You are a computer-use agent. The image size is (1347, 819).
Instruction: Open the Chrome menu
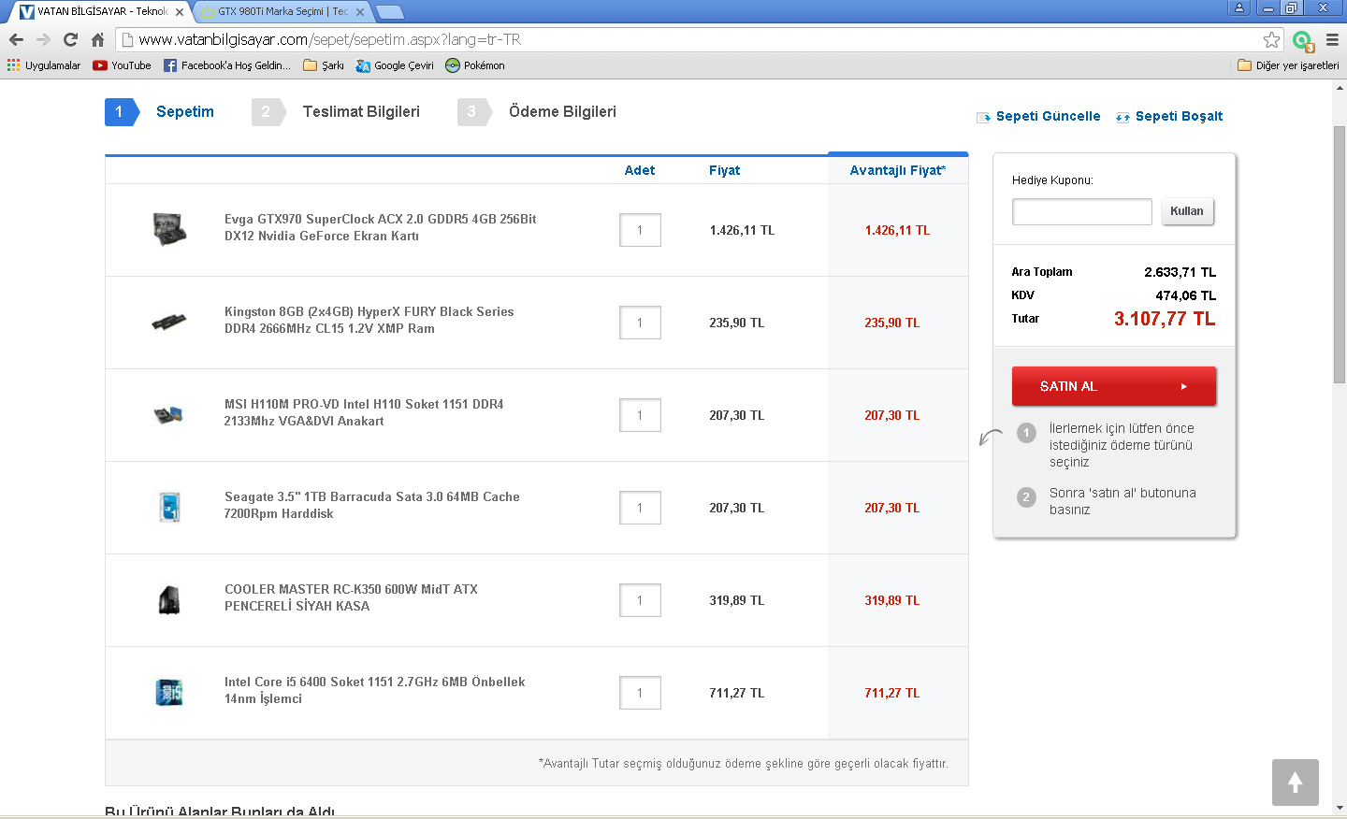pyautogui.click(x=1332, y=39)
